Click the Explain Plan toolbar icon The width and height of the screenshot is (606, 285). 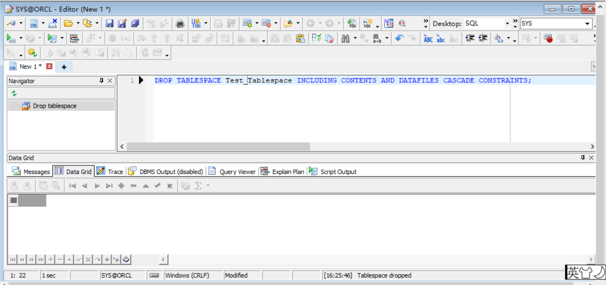(74, 38)
